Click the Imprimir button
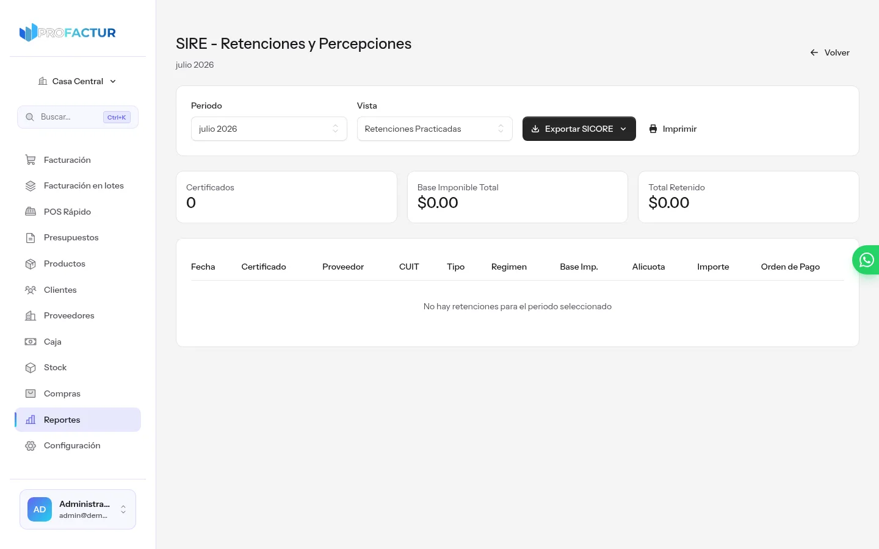Viewport: 879px width, 549px height. pos(673,129)
